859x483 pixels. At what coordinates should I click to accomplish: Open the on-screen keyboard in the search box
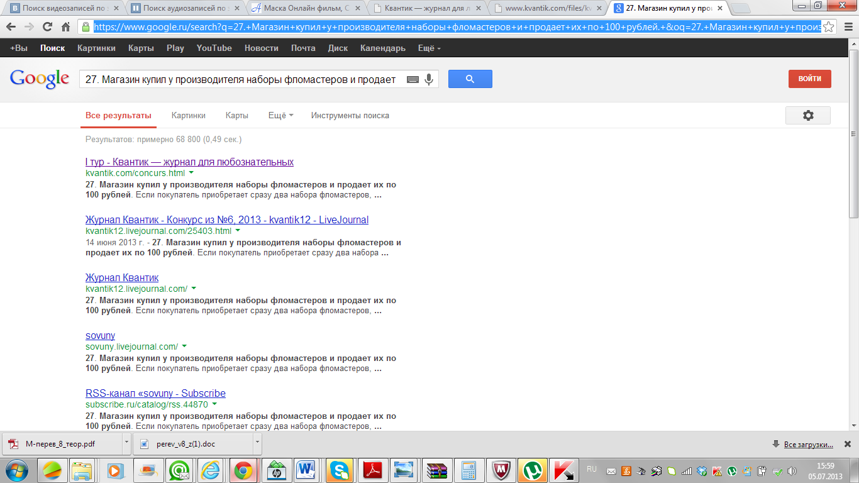[413, 79]
